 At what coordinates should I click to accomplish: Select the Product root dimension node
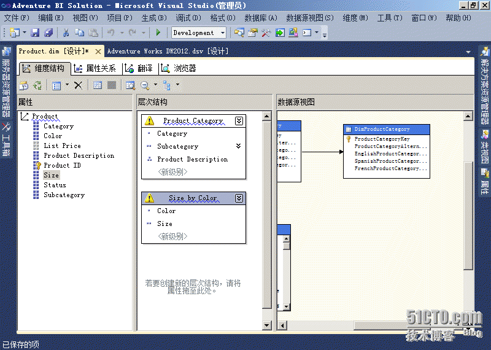tap(45, 116)
